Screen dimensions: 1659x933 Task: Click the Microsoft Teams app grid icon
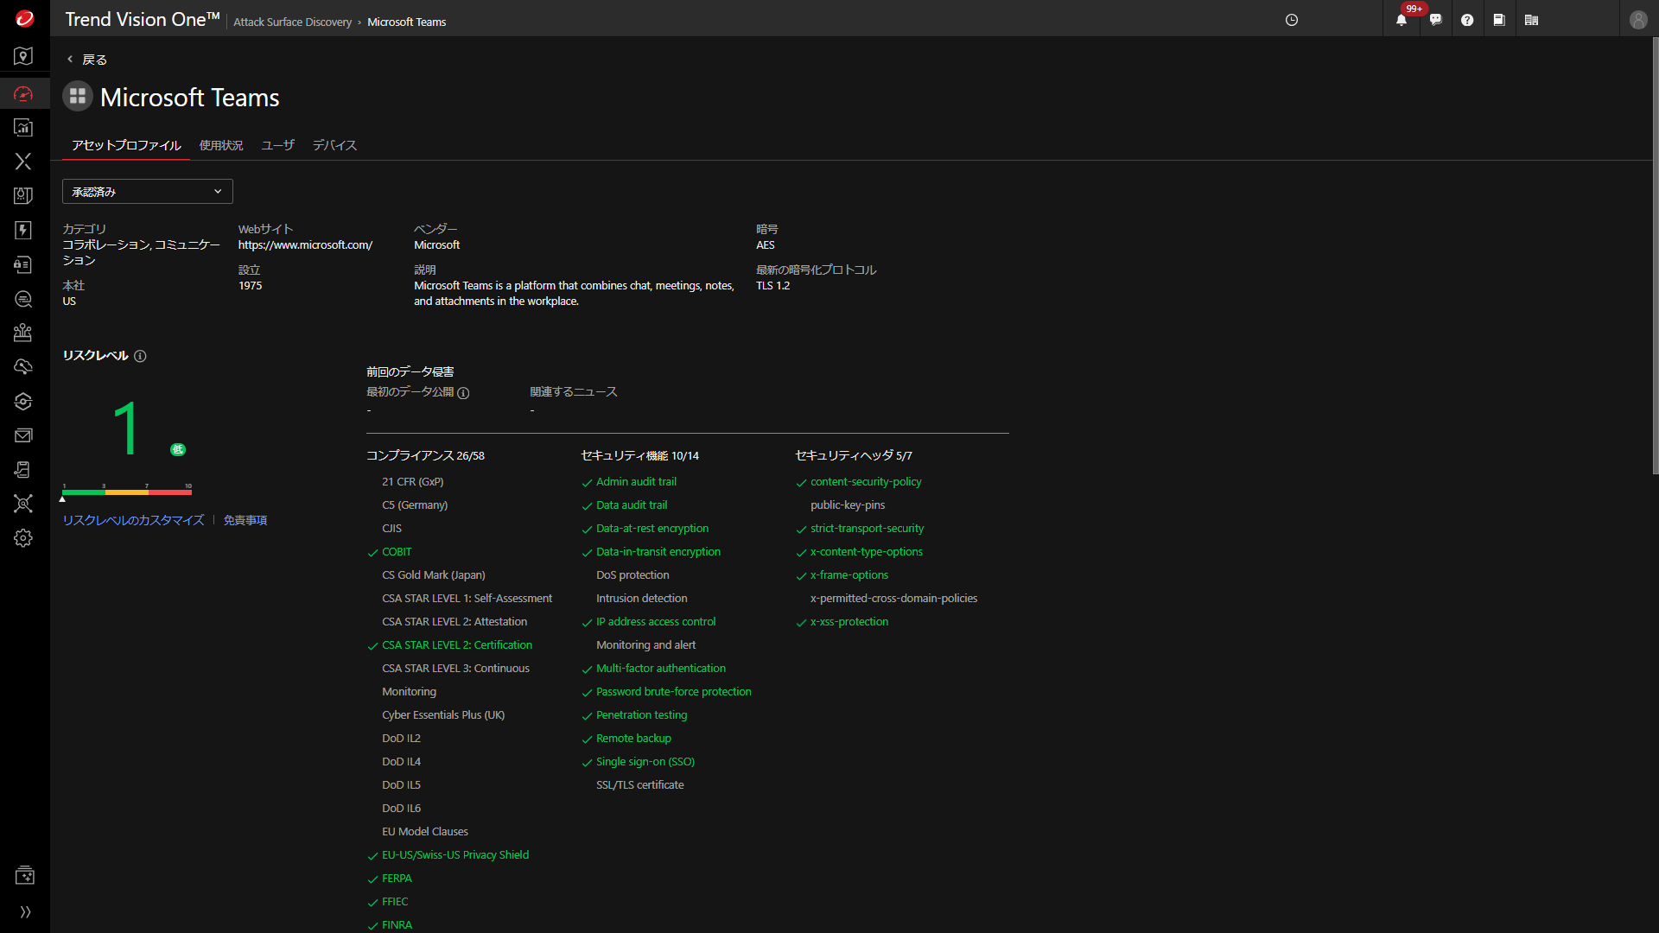tap(78, 96)
